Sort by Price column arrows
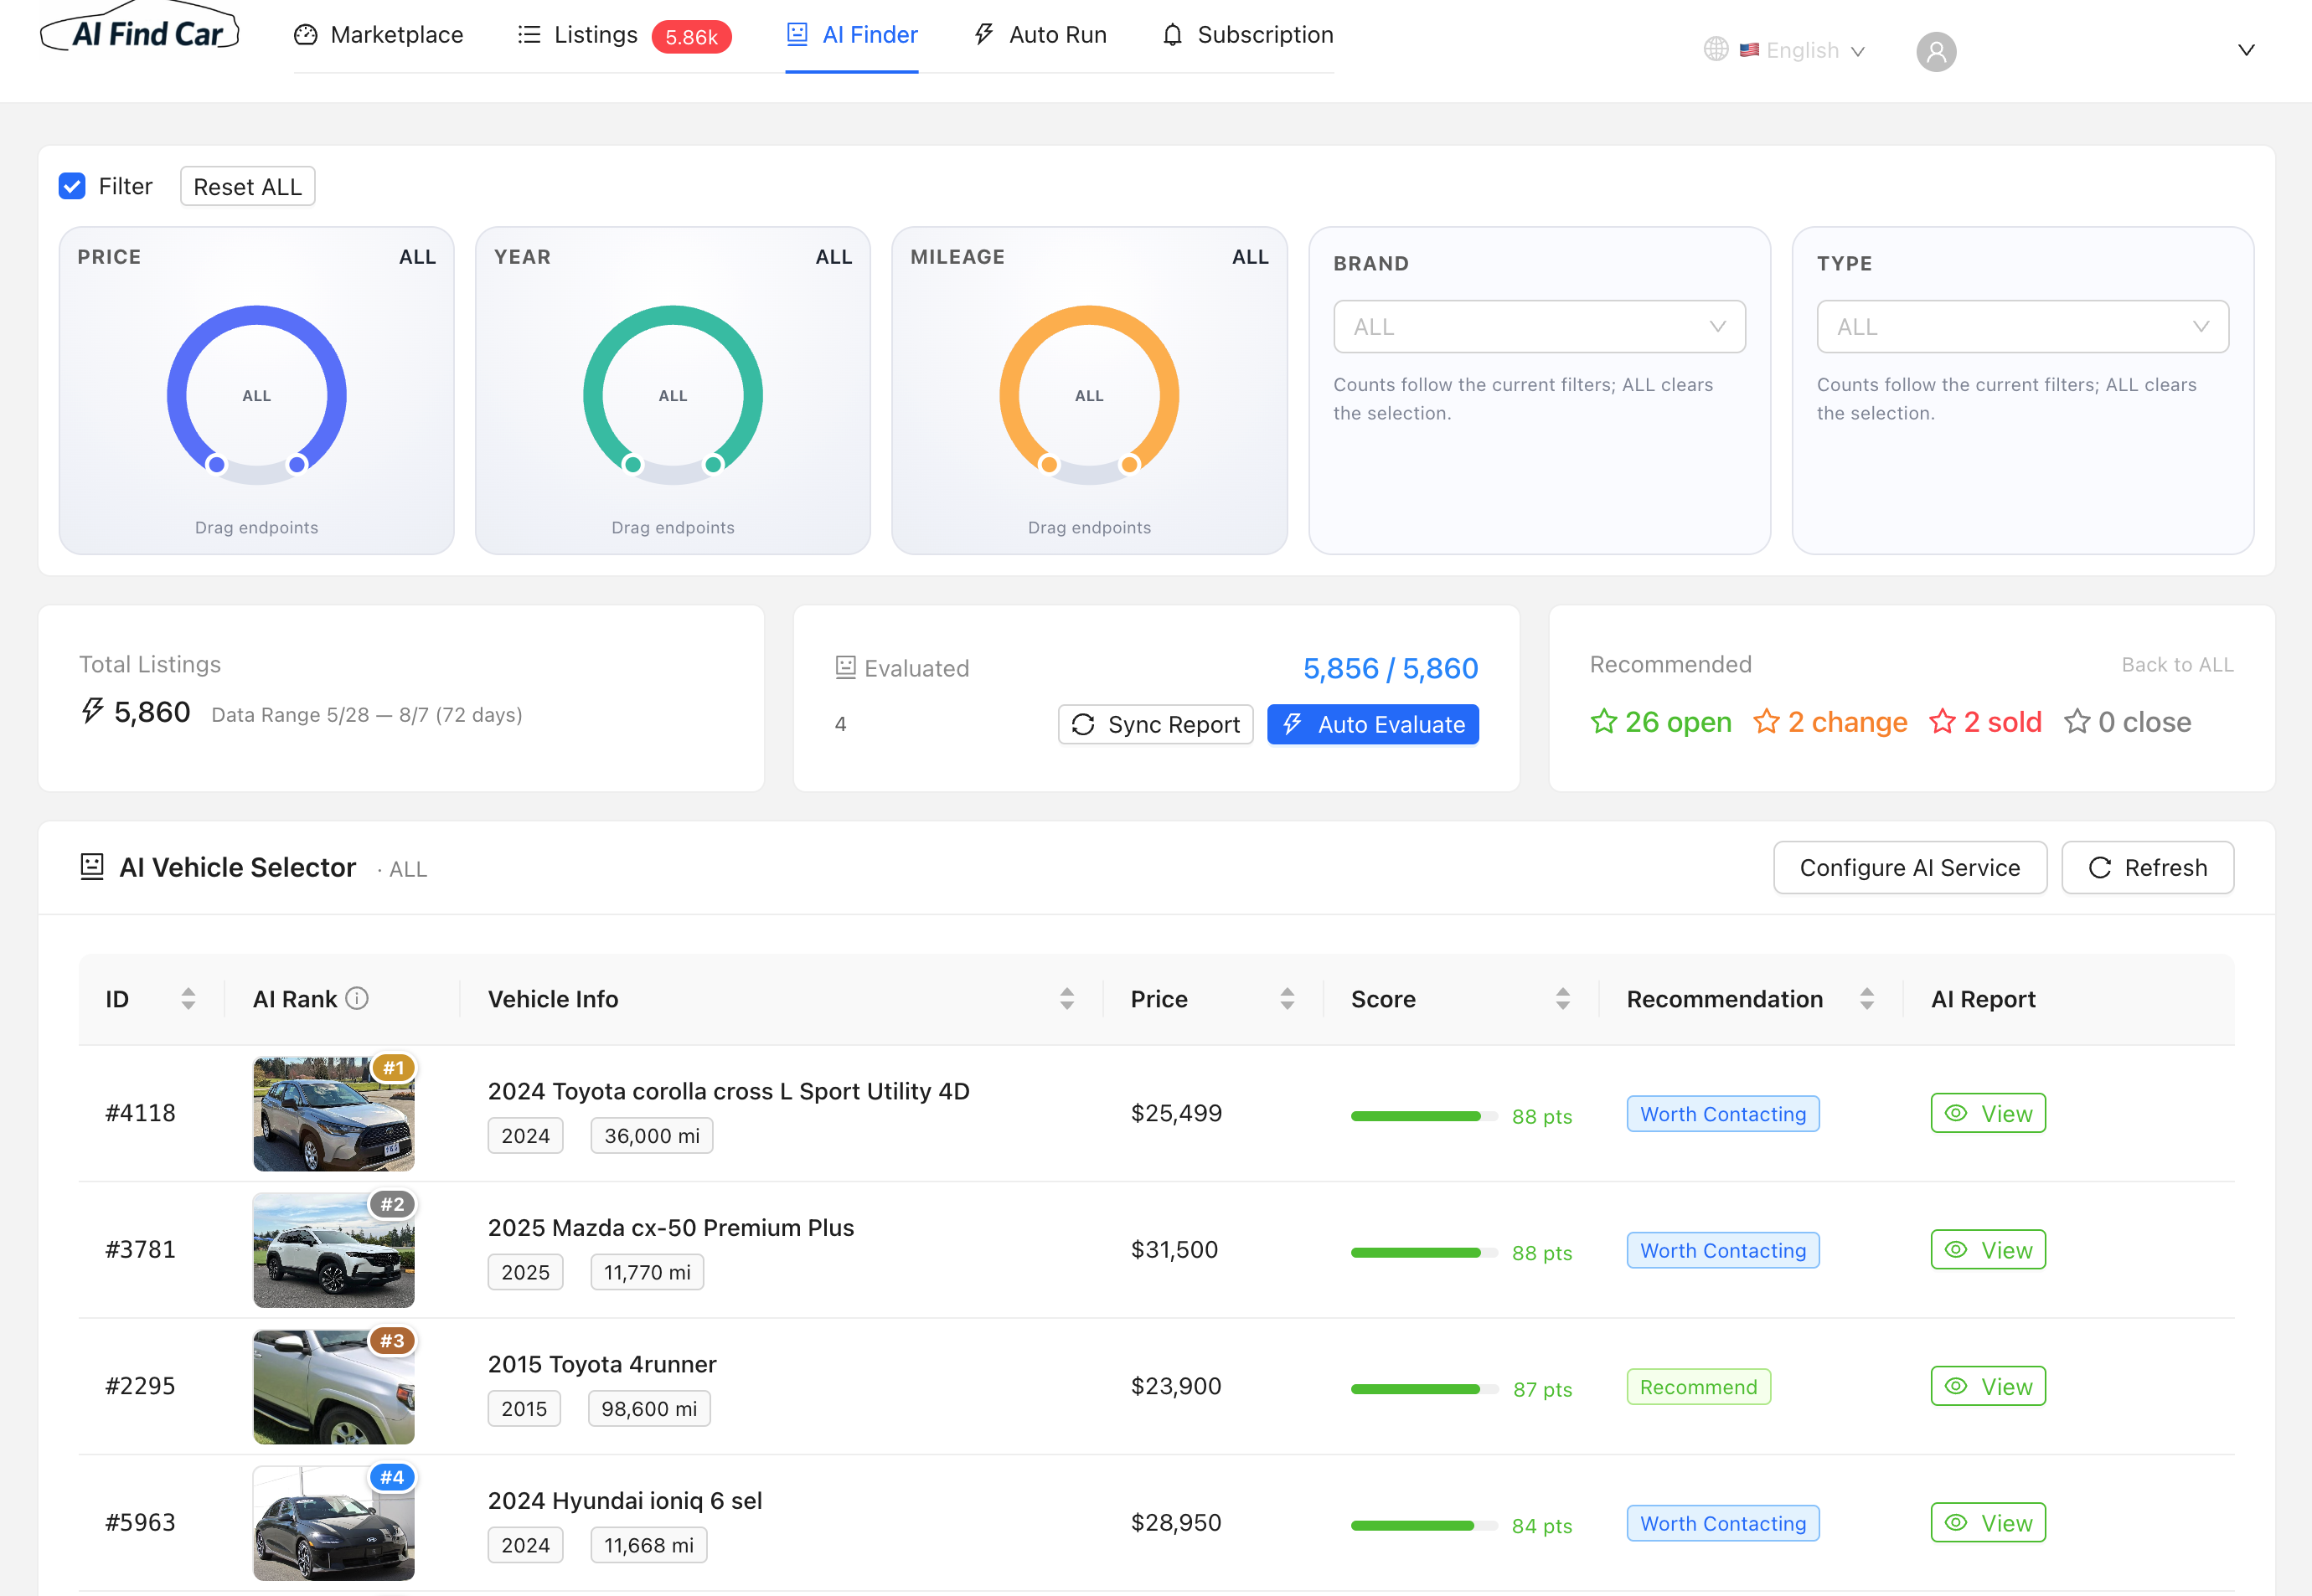This screenshot has width=2312, height=1596. [1287, 998]
